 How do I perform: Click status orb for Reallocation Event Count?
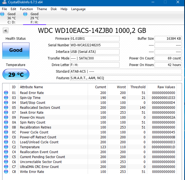[x=6, y=152]
